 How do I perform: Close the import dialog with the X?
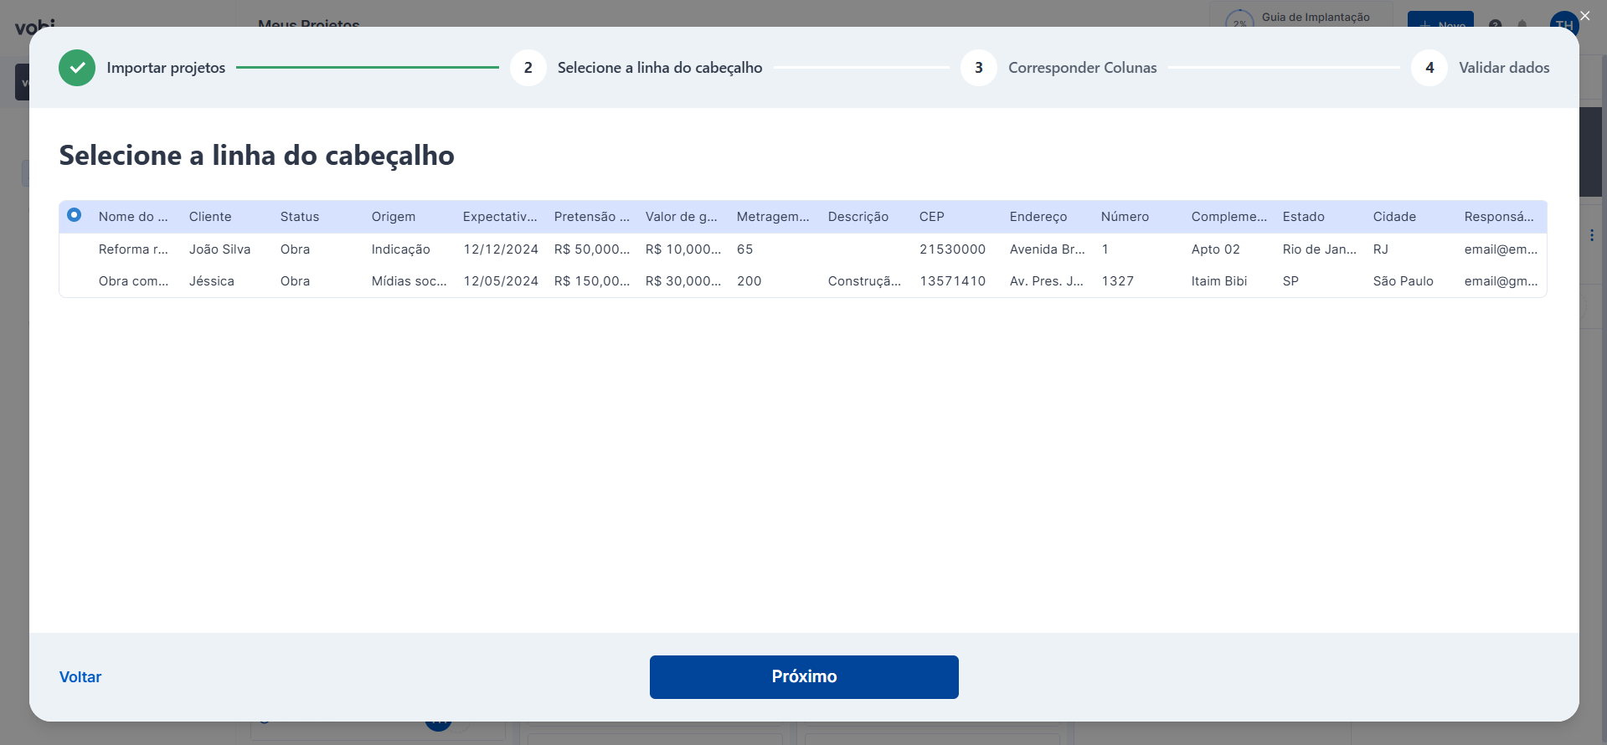click(1584, 16)
